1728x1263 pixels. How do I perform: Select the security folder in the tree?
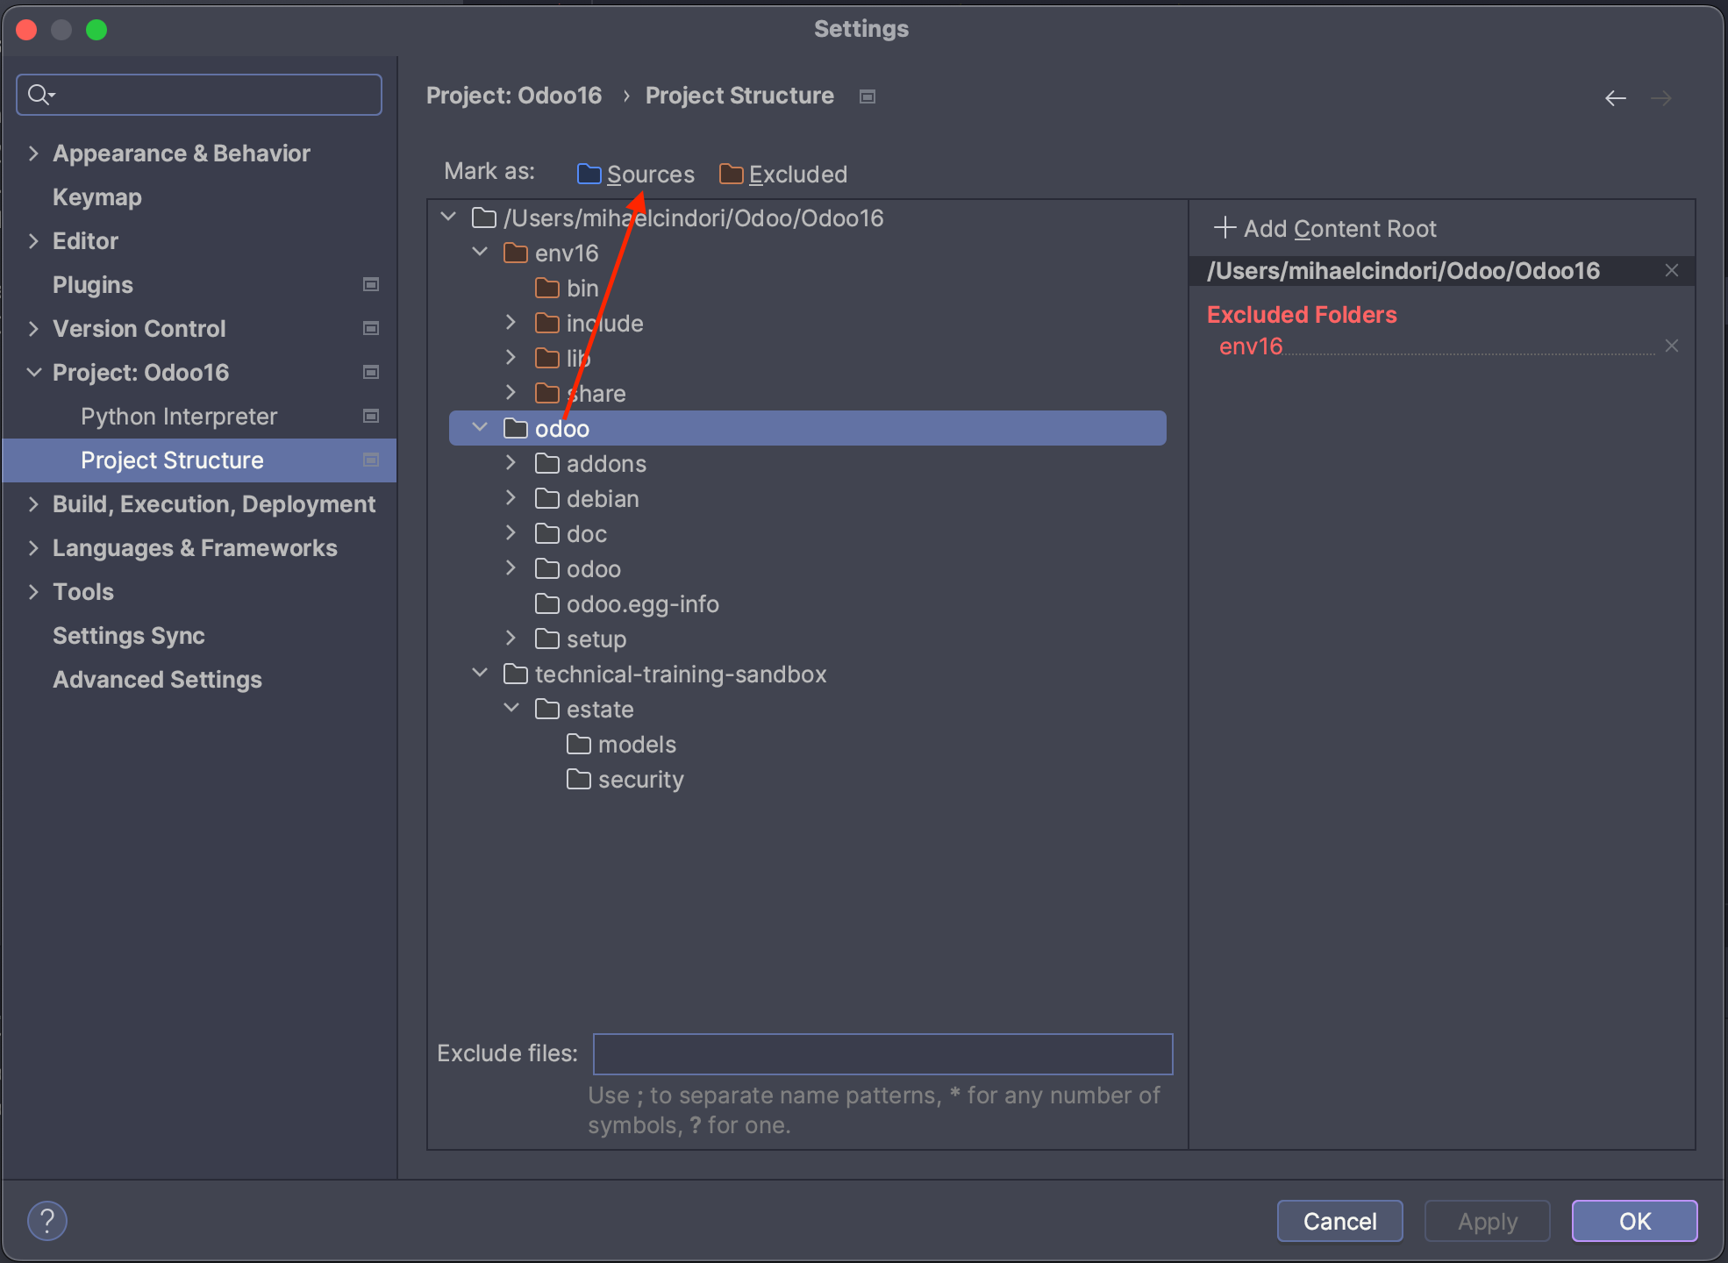point(640,779)
